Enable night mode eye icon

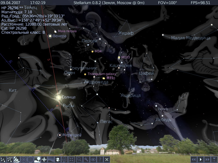[x=93, y=159]
